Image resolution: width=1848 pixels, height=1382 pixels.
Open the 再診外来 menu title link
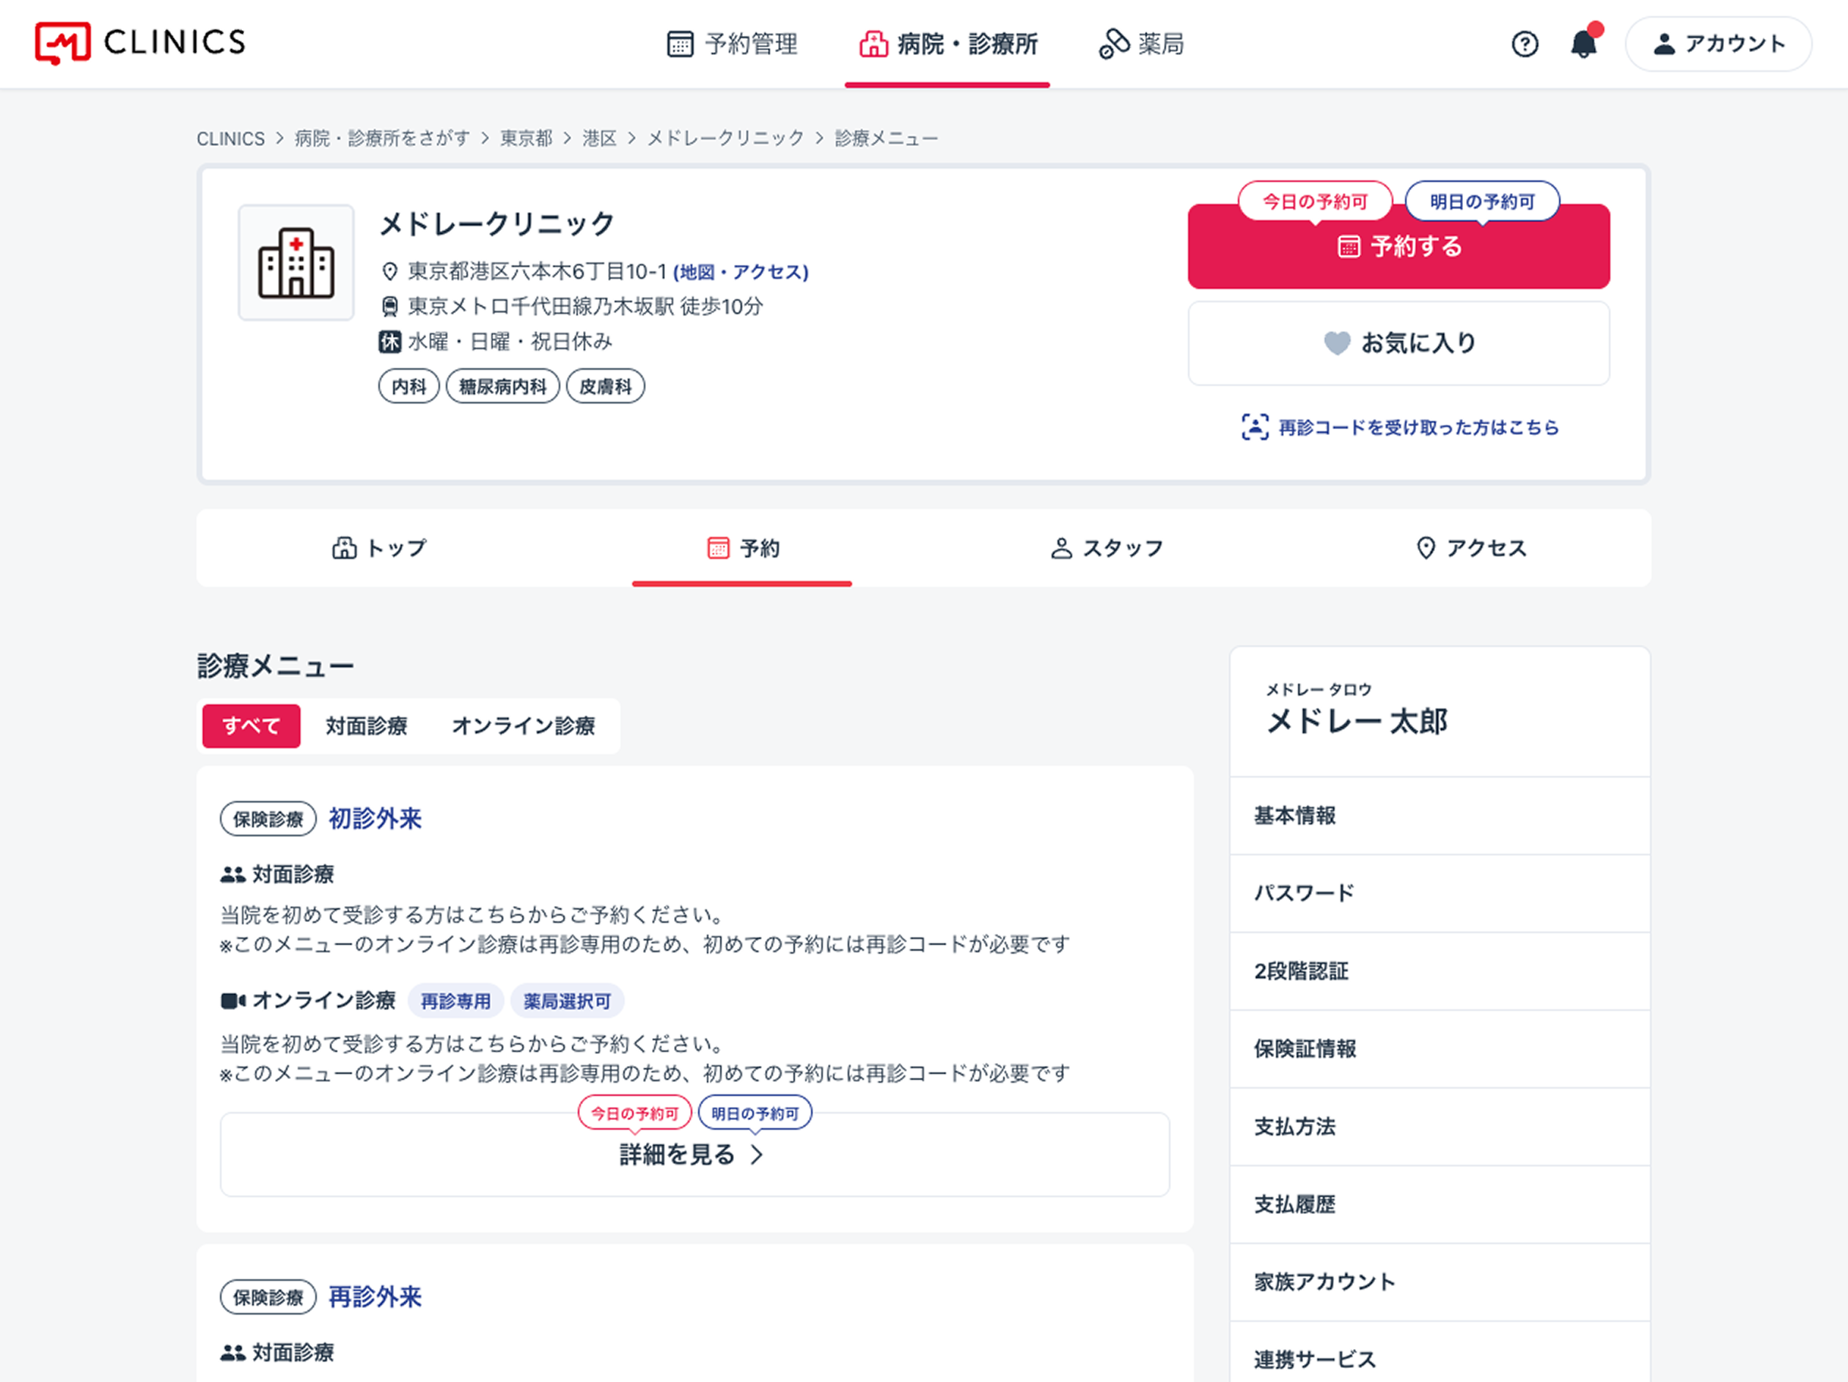click(375, 1298)
